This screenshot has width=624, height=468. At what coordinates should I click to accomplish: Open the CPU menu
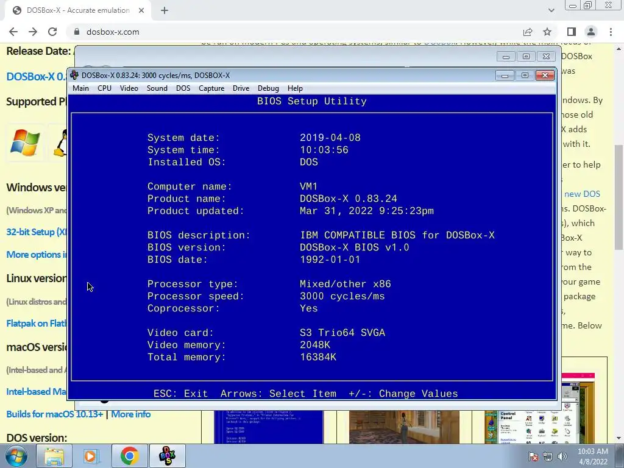coord(104,88)
